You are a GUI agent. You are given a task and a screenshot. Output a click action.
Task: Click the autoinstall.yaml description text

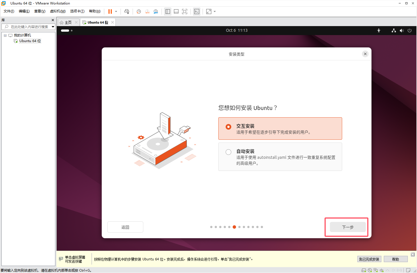click(x=286, y=160)
